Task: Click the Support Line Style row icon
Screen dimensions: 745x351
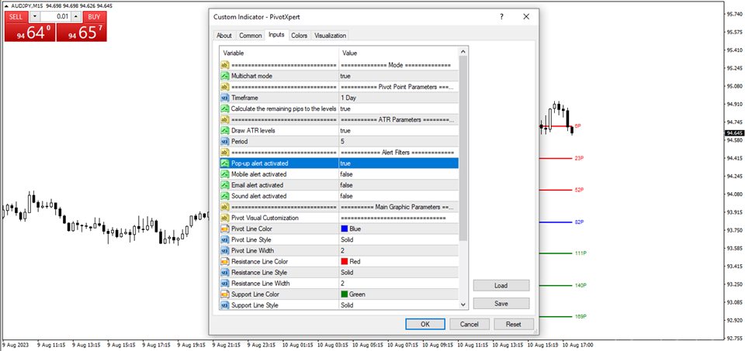Action: click(x=225, y=305)
